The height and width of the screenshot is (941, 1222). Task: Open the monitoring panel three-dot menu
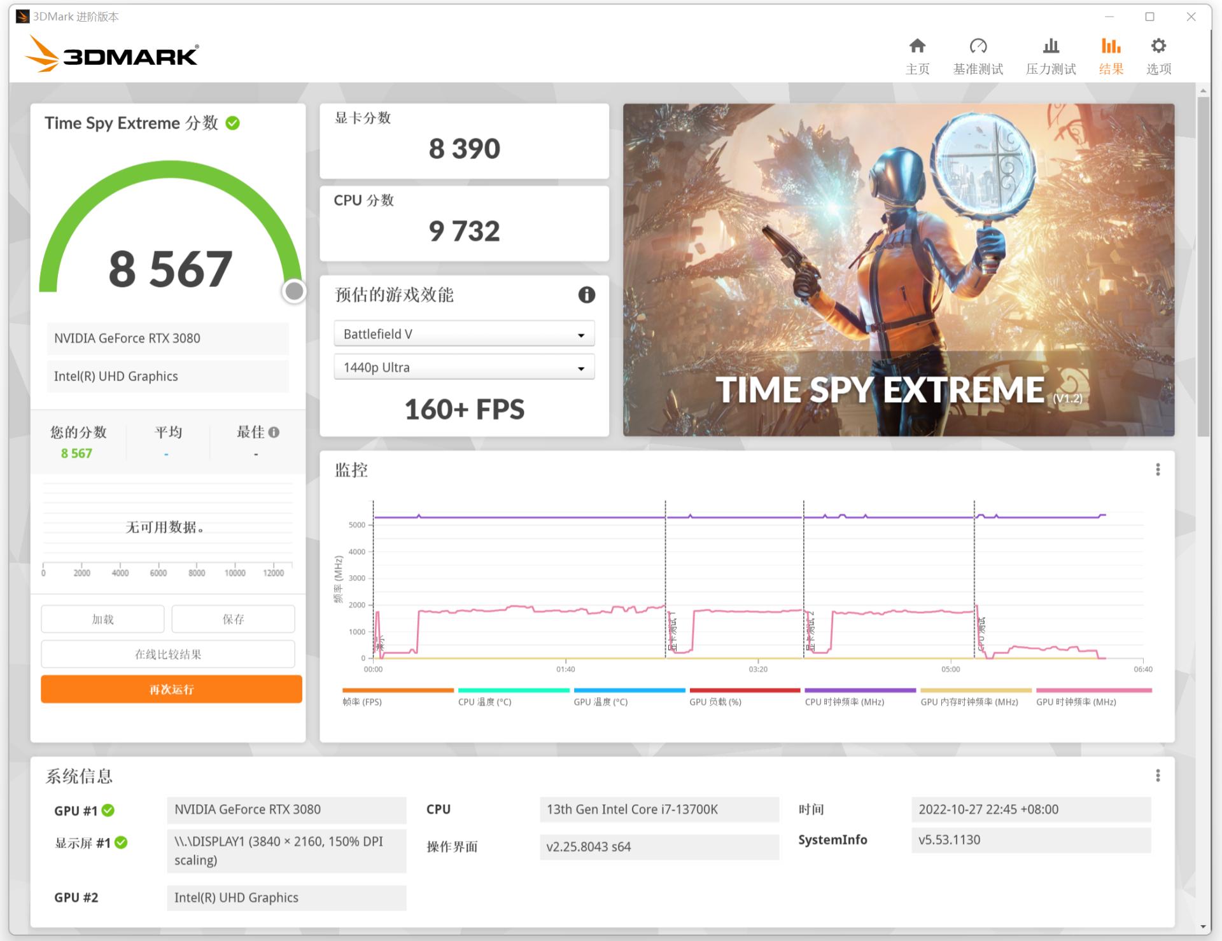coord(1158,470)
